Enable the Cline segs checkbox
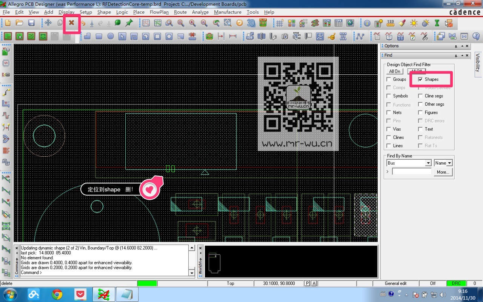 click(420, 96)
